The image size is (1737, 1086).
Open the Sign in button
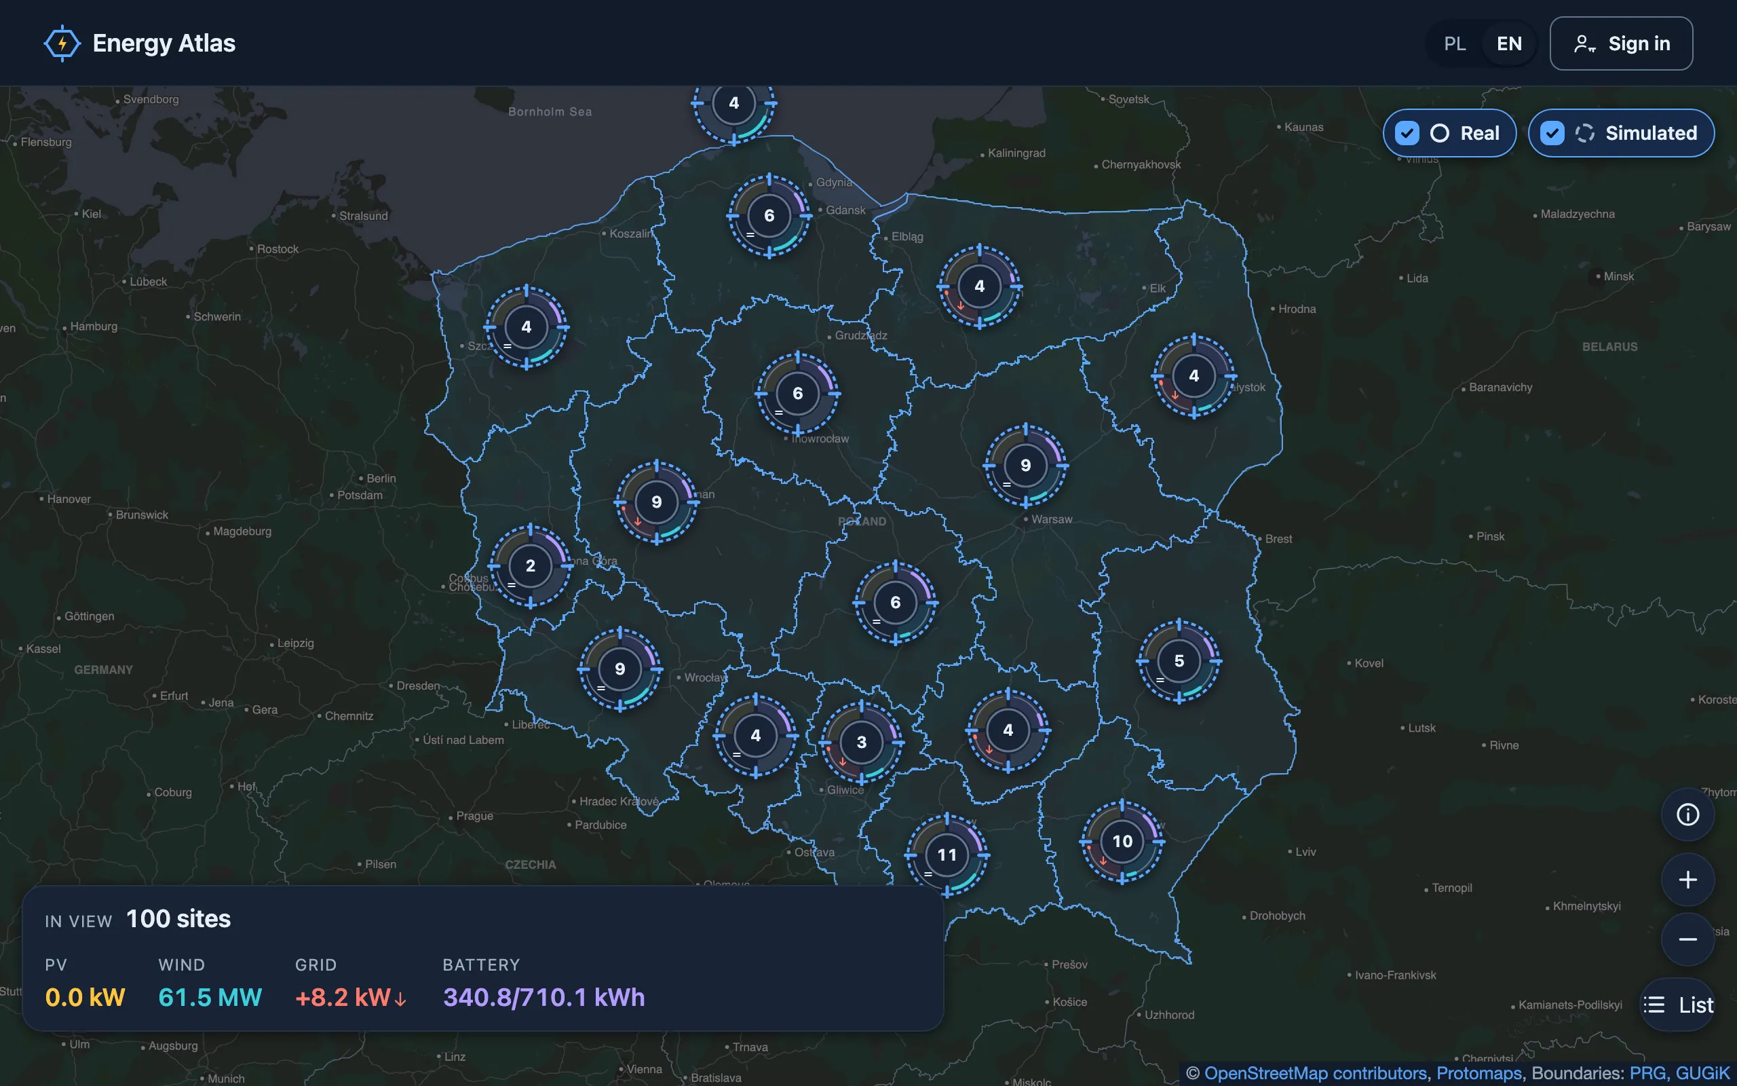[x=1621, y=44]
